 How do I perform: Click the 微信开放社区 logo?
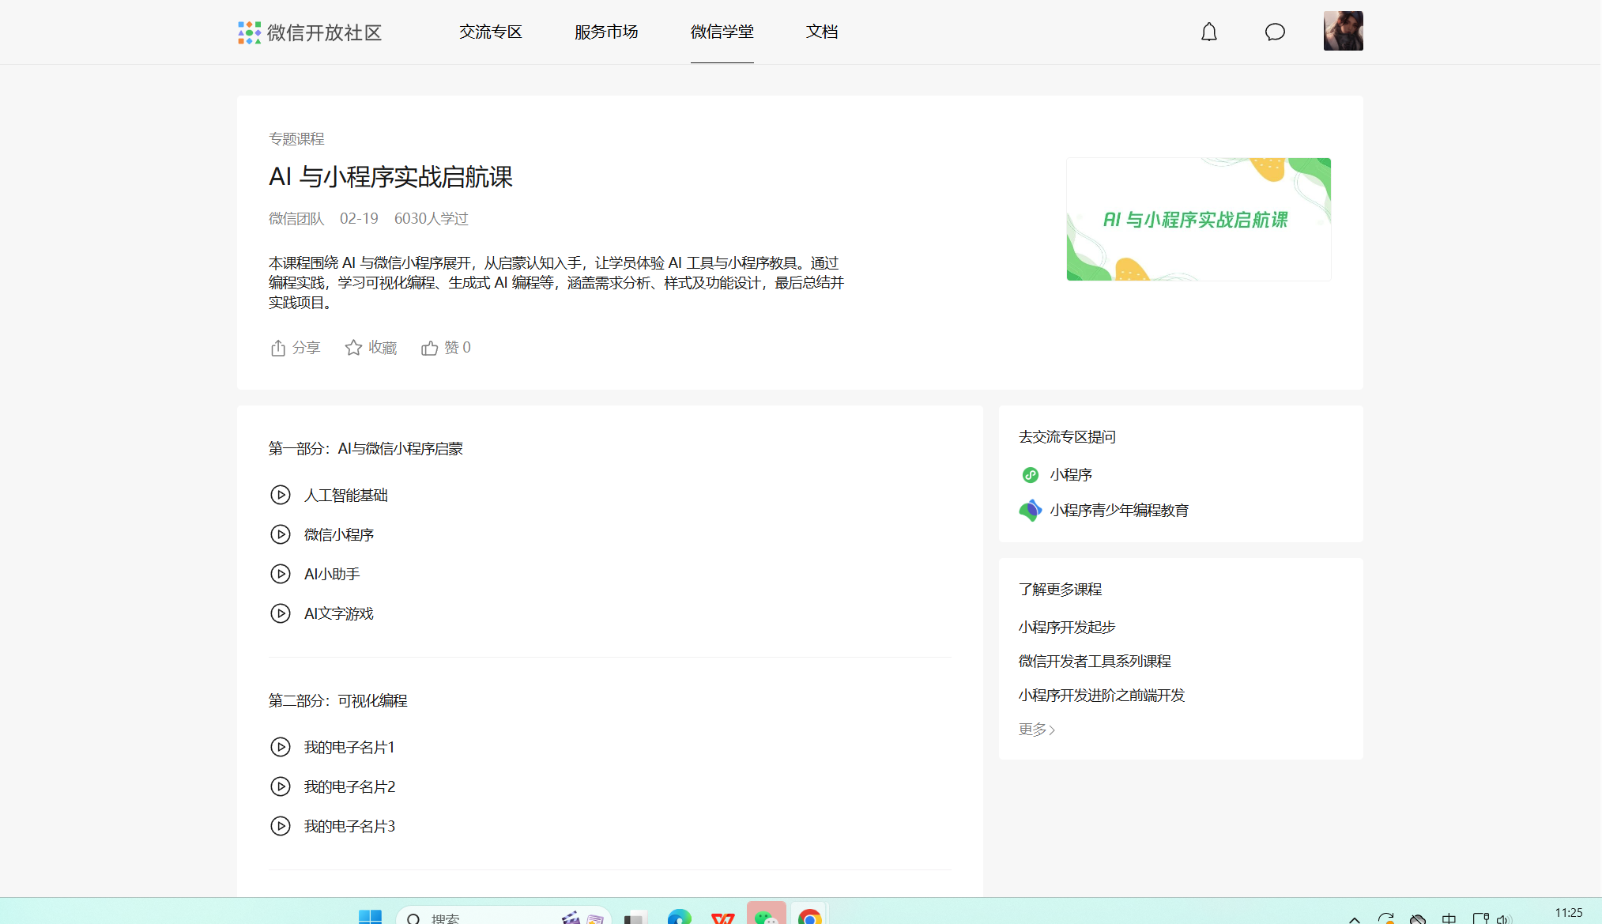310,32
